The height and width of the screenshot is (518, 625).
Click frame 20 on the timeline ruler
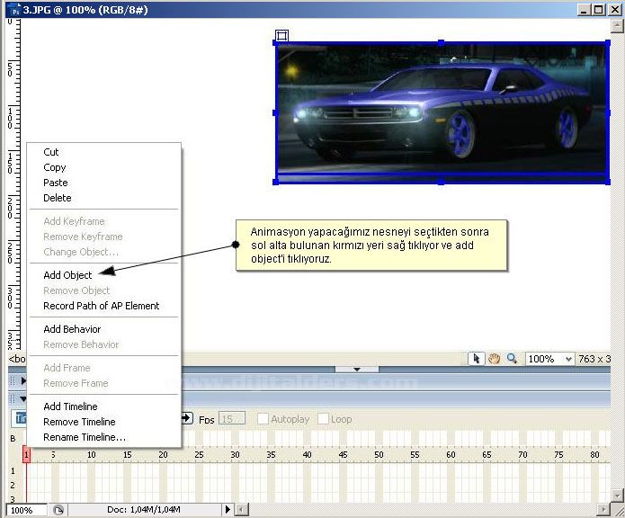click(163, 455)
